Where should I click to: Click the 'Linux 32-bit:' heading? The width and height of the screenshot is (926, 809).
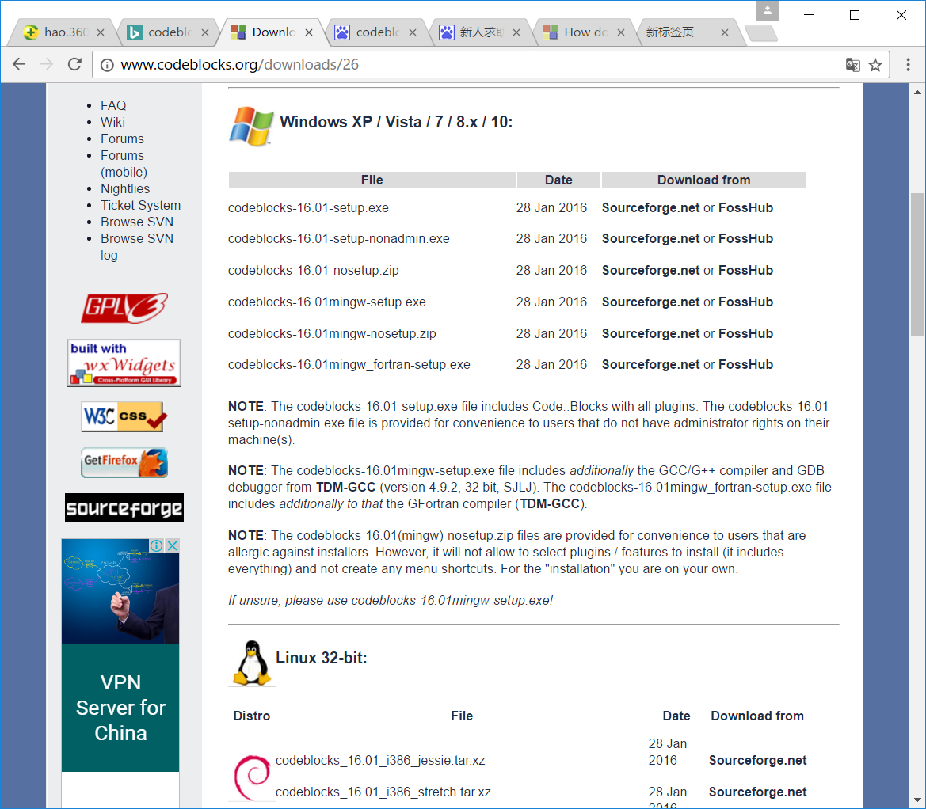322,658
